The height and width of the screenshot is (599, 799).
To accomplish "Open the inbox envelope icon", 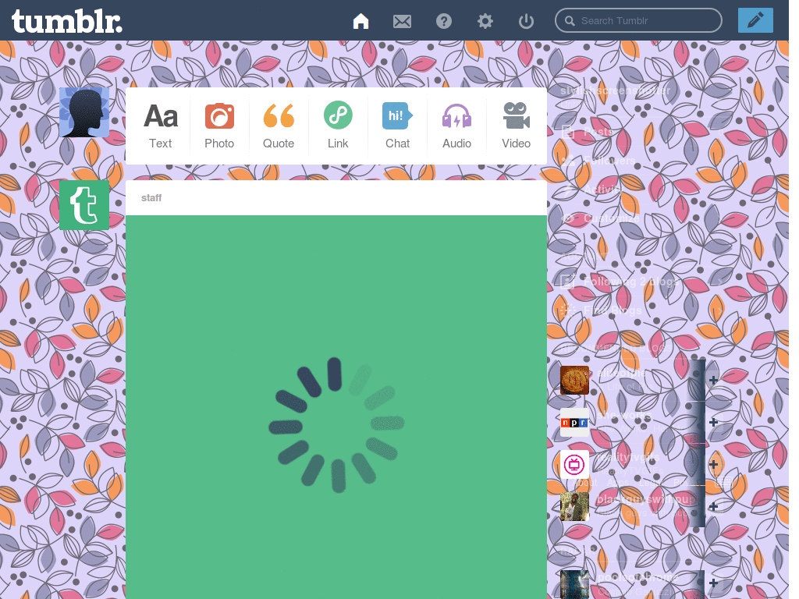I will (402, 21).
